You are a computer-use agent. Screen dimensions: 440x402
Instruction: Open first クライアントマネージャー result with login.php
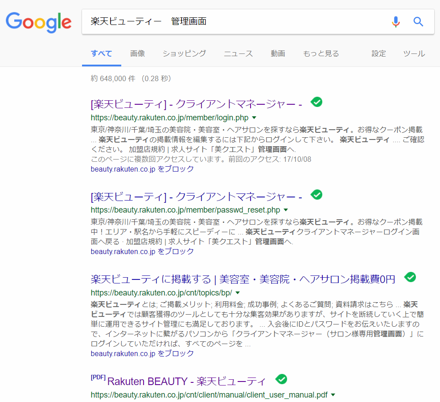click(197, 104)
